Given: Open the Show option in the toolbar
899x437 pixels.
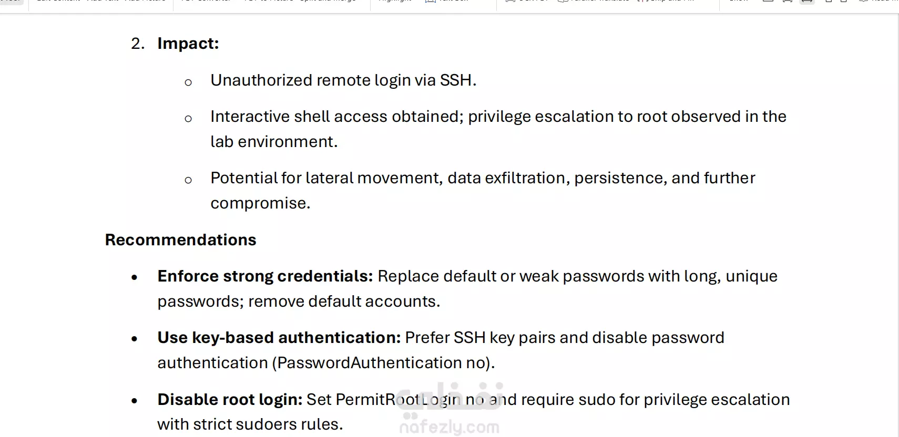Looking at the screenshot, I should pos(738,1).
